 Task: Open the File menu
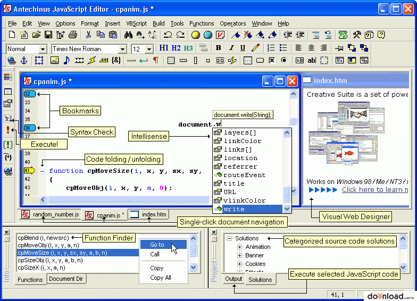(x=12, y=23)
